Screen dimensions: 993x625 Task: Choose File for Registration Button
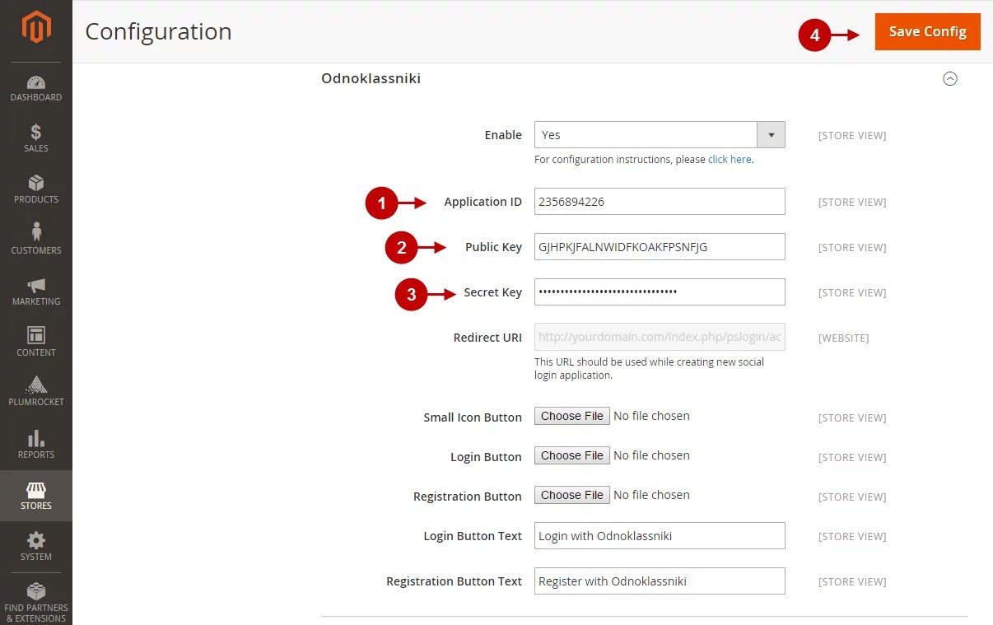point(572,496)
